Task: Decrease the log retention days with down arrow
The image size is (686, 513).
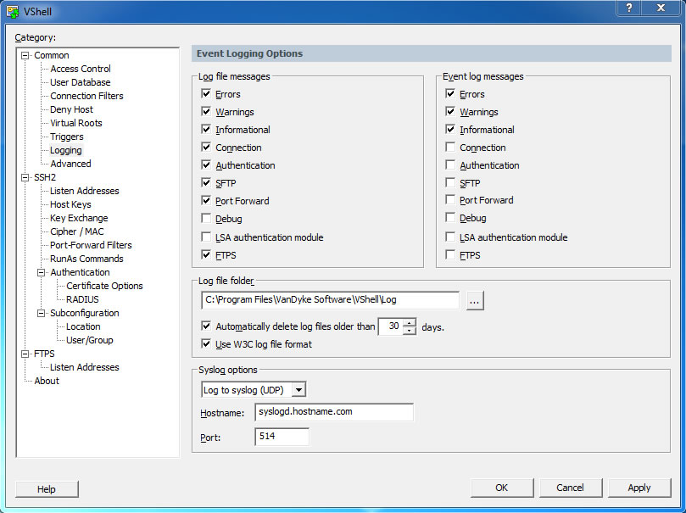Action: click(410, 331)
